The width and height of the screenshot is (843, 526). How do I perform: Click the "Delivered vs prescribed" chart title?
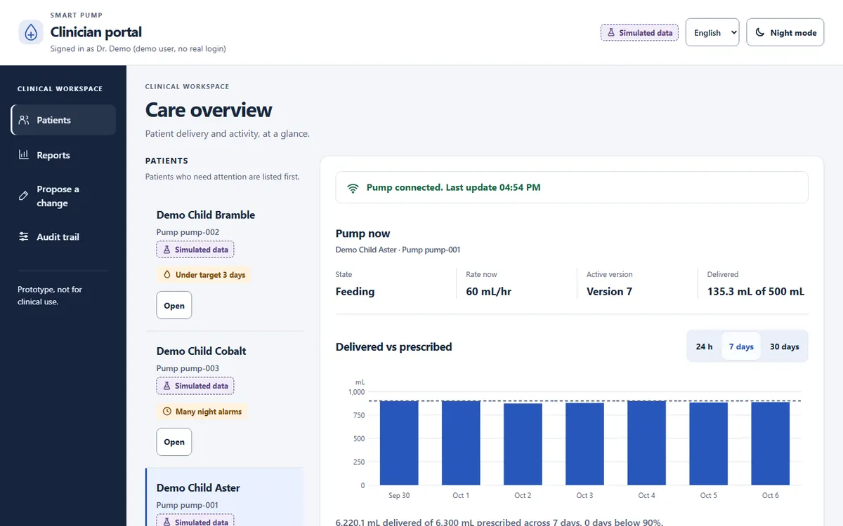tap(394, 347)
